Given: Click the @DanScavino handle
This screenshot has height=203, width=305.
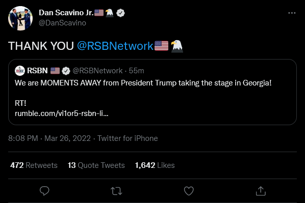Looking at the screenshot, I should 62,23.
